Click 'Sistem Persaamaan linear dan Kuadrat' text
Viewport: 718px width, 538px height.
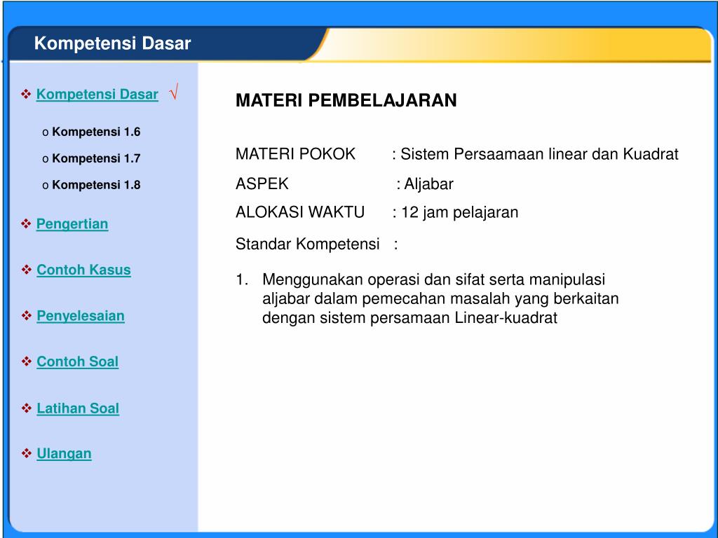[539, 153]
